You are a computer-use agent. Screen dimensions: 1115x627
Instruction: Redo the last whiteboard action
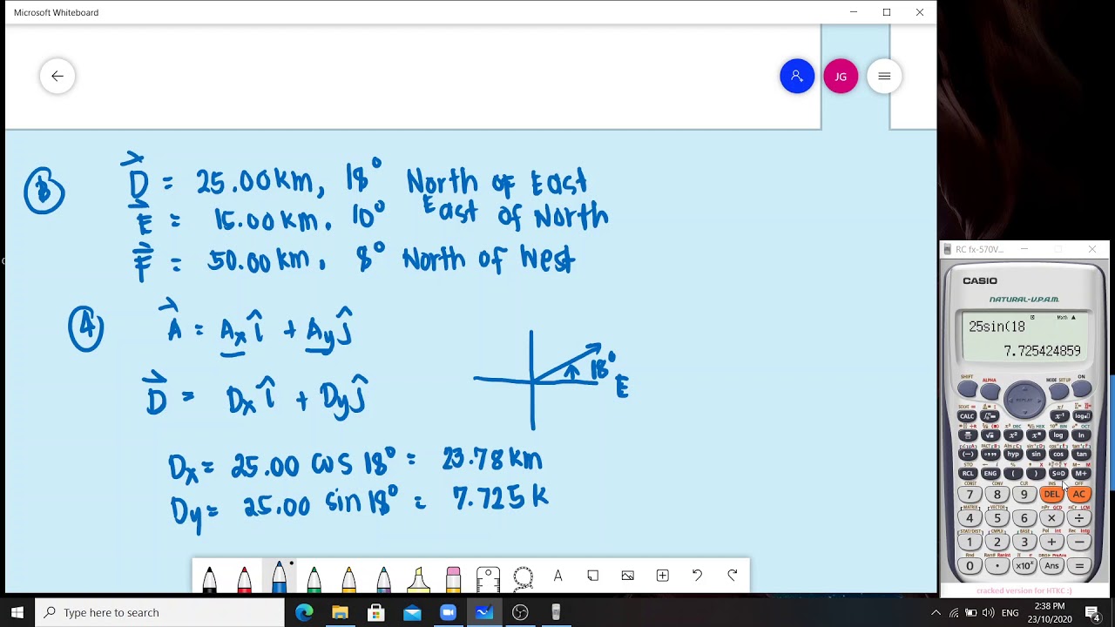pos(732,576)
